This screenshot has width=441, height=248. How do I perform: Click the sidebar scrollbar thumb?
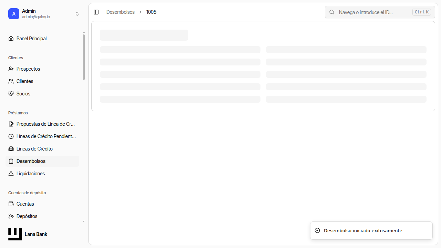(84, 57)
